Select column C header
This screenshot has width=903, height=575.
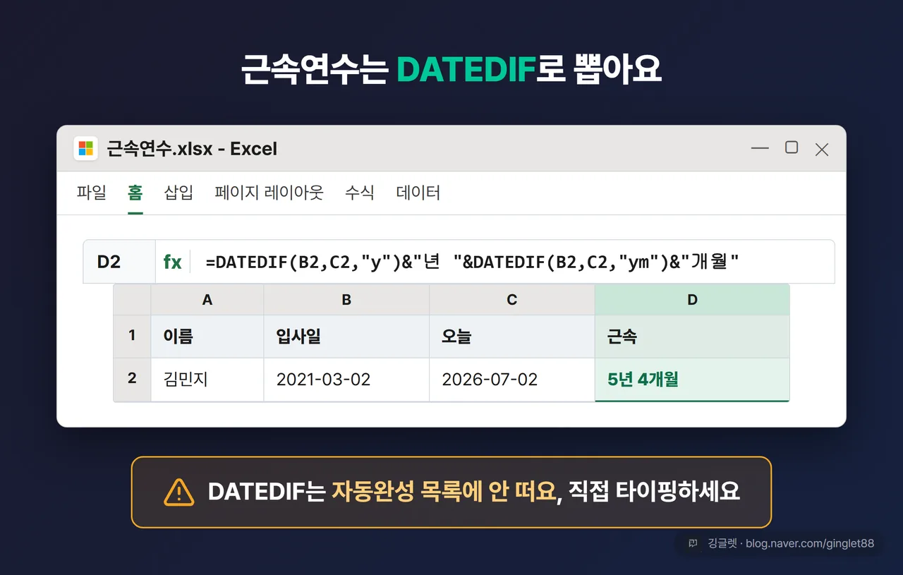click(x=512, y=300)
